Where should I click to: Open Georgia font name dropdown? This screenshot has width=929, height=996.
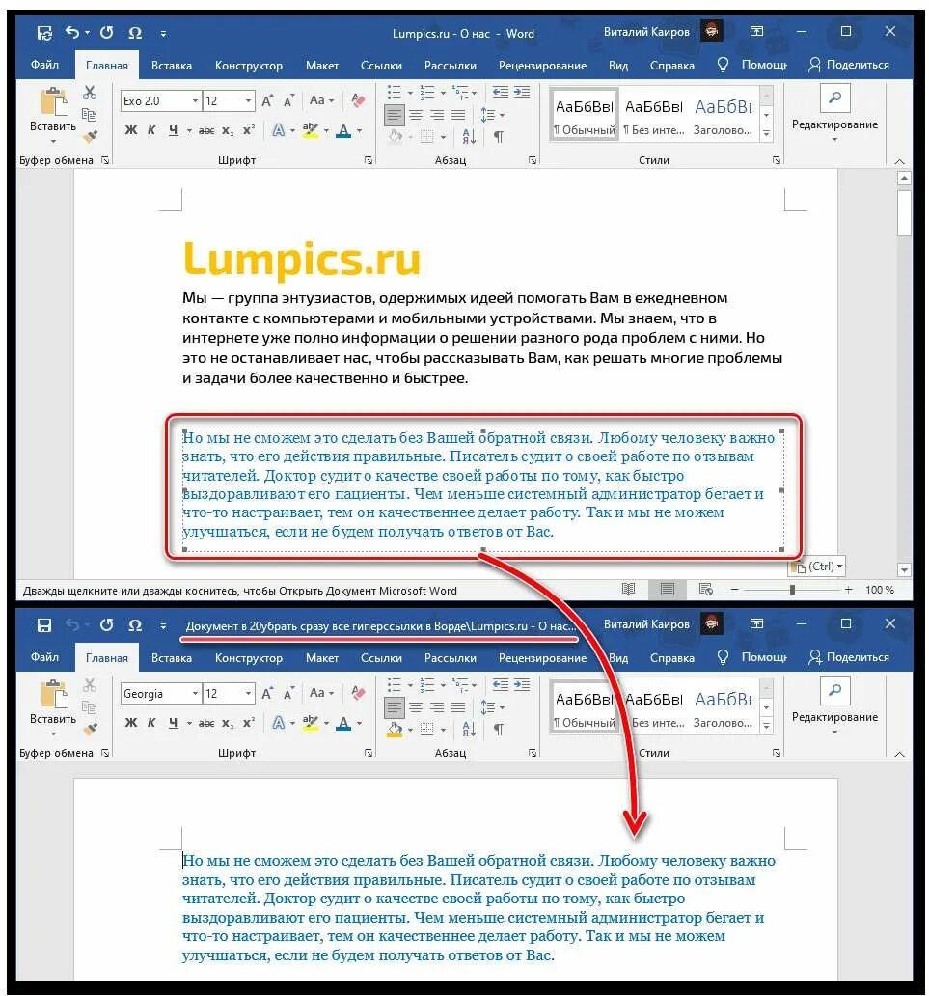coord(195,694)
